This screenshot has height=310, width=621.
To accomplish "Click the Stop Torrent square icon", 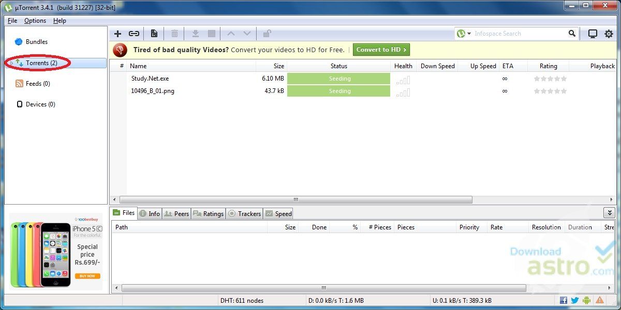I will pos(212,34).
